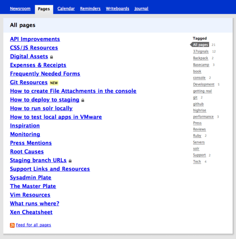
Task: Click the RSS feed icon
Action: (x=12, y=225)
